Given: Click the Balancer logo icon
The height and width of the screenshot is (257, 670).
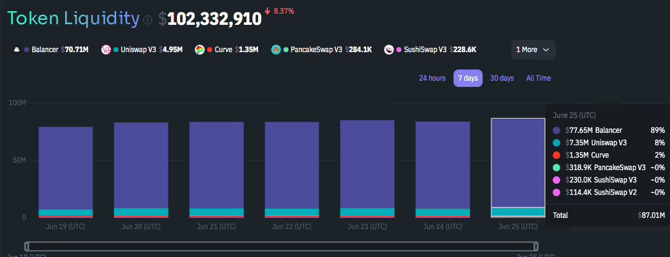Looking at the screenshot, I should click(x=16, y=50).
